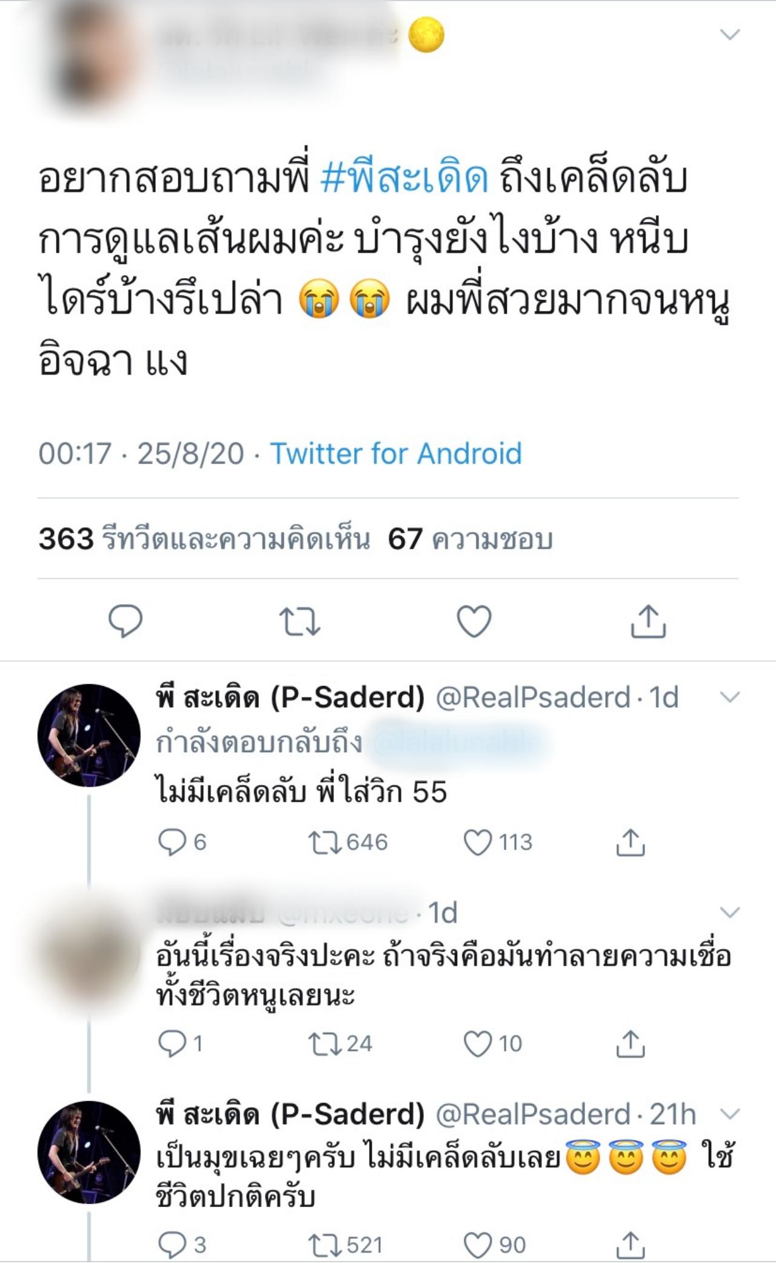The image size is (776, 1263).
Task: Open P-Saderd's guitar profile picture, first reply
Action: pyautogui.click(x=89, y=735)
